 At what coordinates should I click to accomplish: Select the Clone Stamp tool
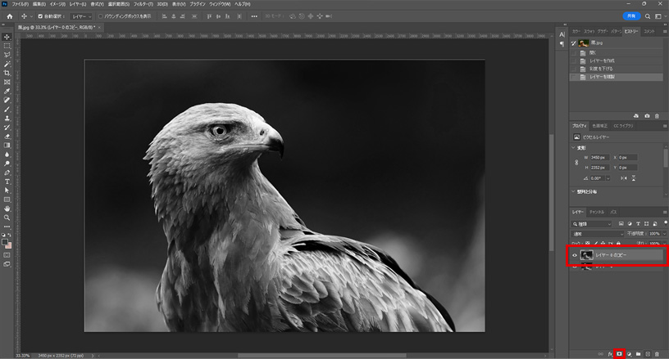[7, 119]
